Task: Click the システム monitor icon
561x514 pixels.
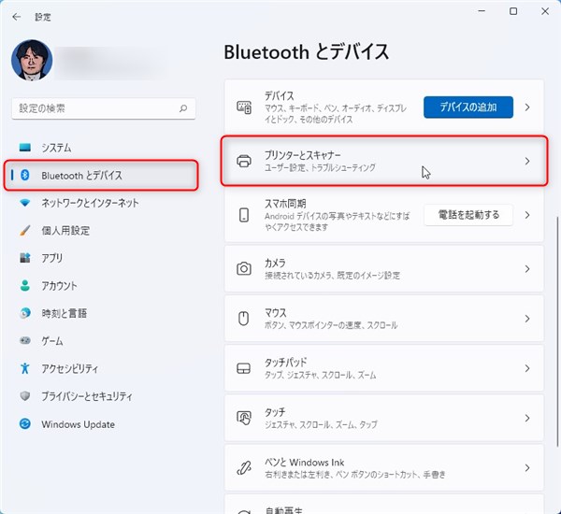Action: pos(24,148)
